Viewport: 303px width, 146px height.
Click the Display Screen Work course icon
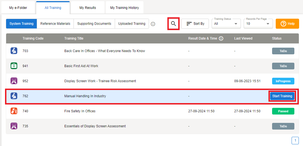pyautogui.click(x=14, y=81)
